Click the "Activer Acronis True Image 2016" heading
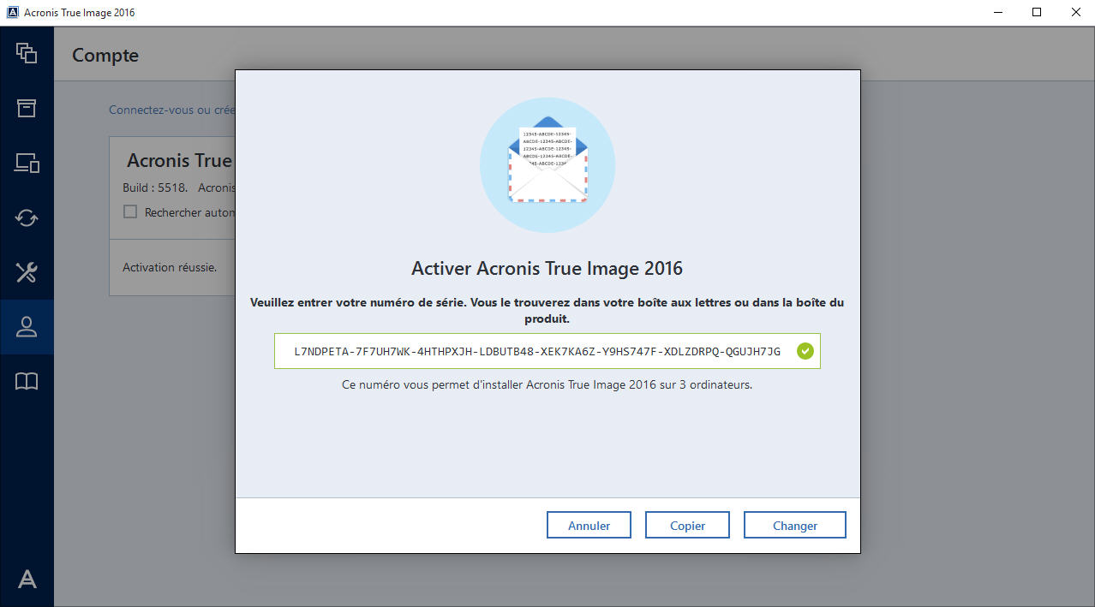Viewport: 1095px width, 607px height. coord(547,268)
